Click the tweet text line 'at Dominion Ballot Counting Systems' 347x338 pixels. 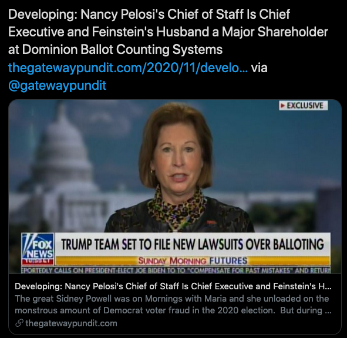(115, 49)
